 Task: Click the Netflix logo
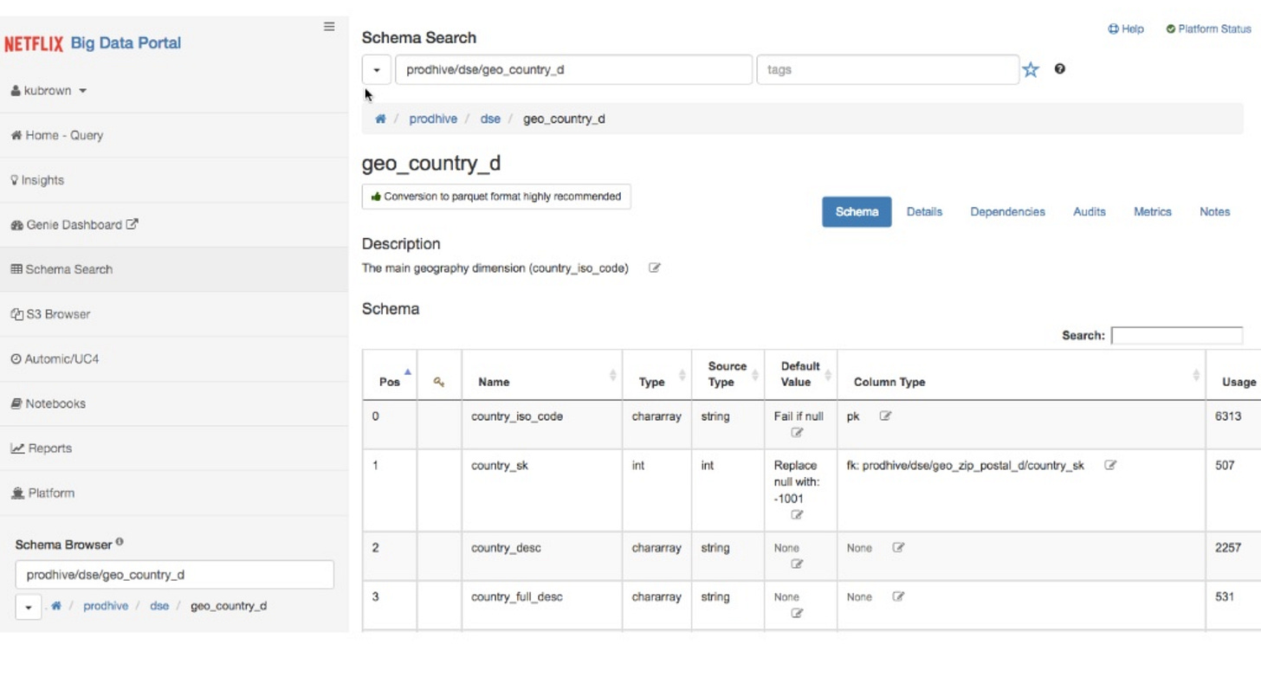34,43
